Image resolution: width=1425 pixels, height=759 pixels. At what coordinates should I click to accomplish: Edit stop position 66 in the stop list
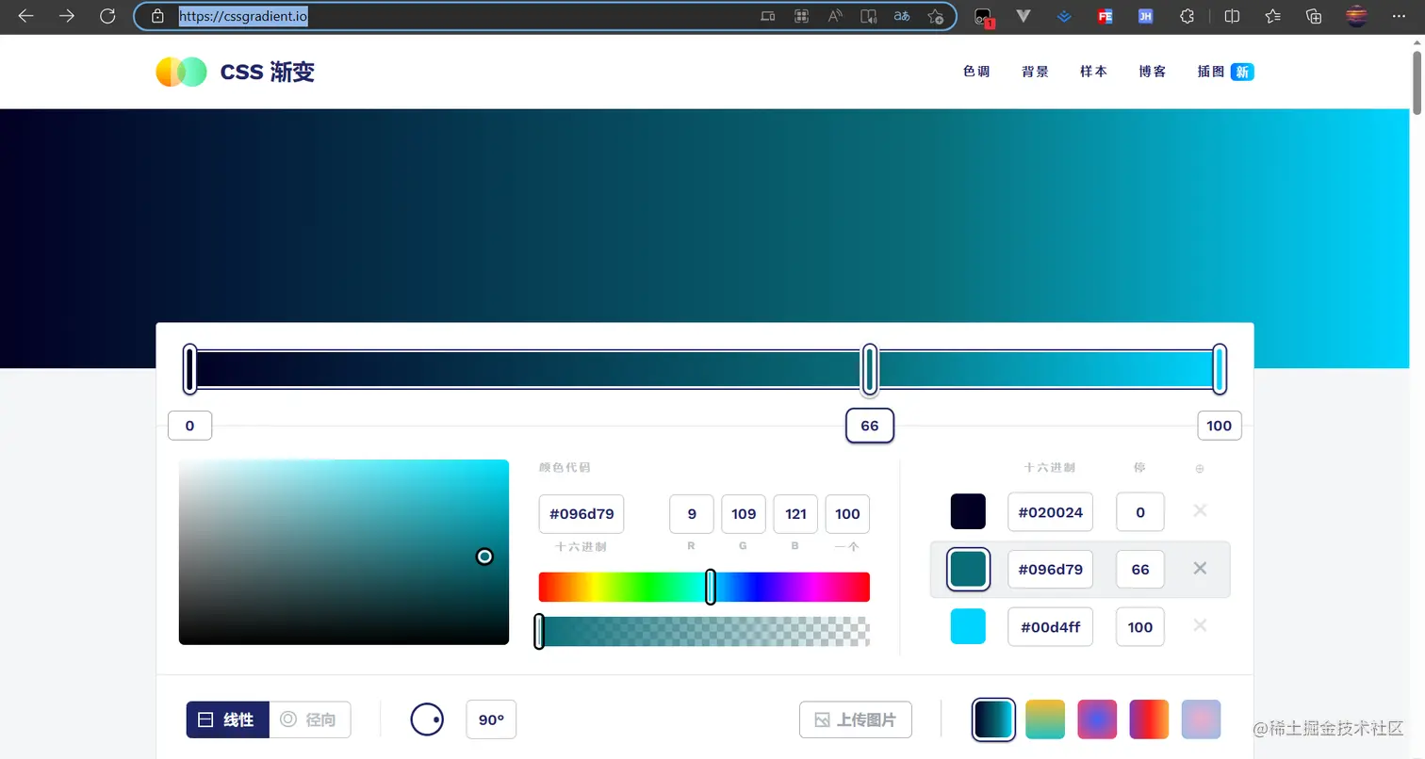coord(1140,570)
